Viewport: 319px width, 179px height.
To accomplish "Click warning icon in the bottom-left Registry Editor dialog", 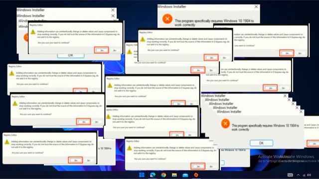I will coord(7,142).
